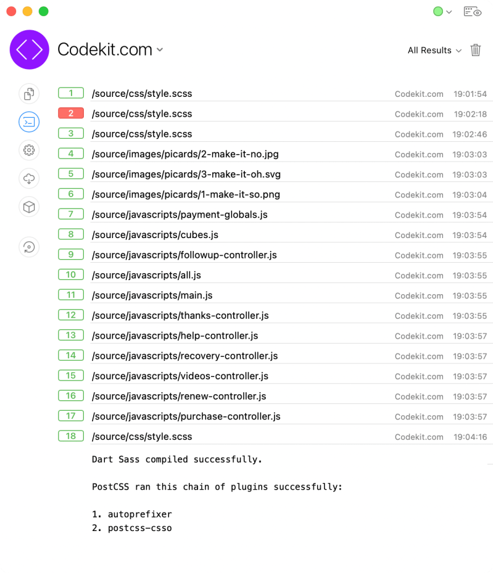This screenshot has height=573, width=493.
Task: Select main.js log entry
Action: [292, 295]
